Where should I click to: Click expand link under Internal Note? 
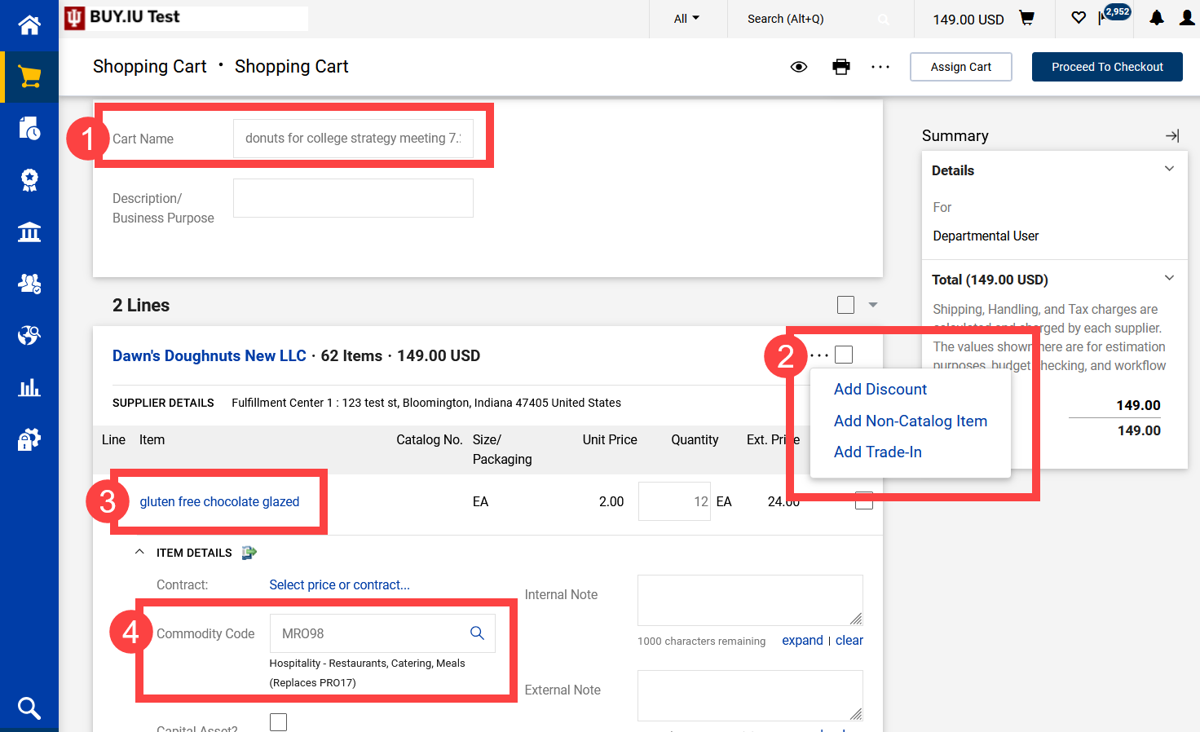[802, 641]
